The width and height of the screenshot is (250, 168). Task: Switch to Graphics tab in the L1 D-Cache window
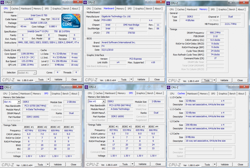pos(223,93)
